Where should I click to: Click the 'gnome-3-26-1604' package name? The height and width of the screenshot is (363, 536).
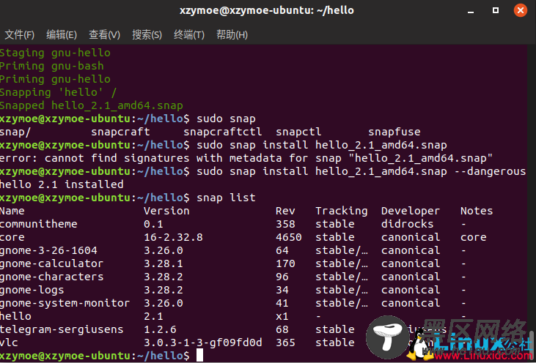coord(48,250)
